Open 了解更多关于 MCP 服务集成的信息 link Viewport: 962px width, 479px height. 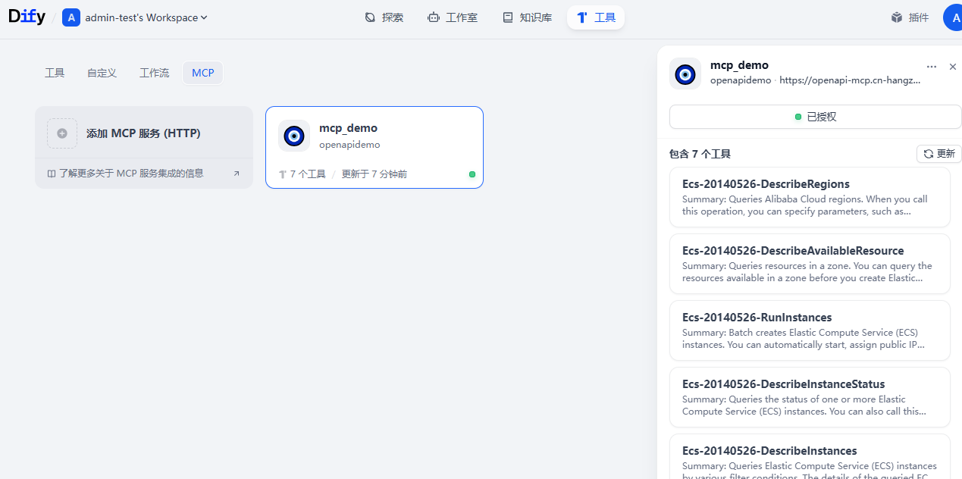click(x=131, y=174)
